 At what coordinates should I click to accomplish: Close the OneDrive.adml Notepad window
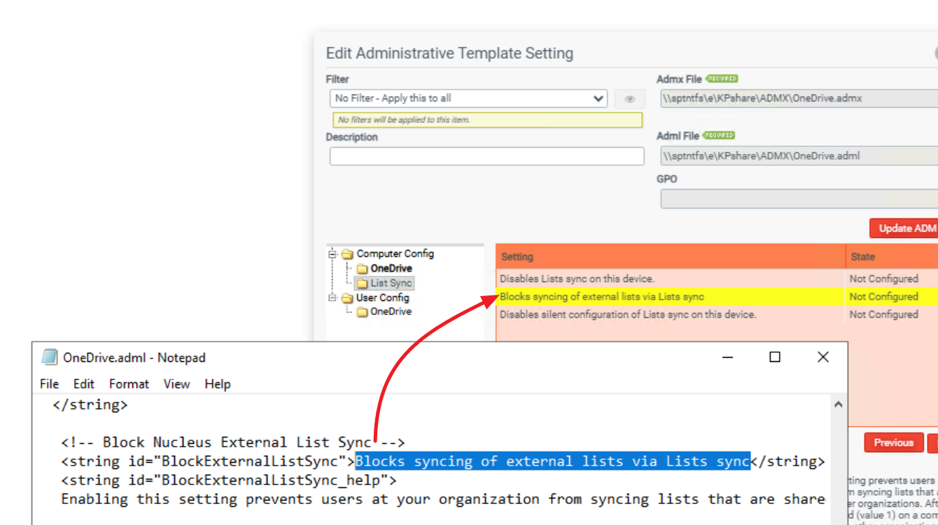coord(823,358)
